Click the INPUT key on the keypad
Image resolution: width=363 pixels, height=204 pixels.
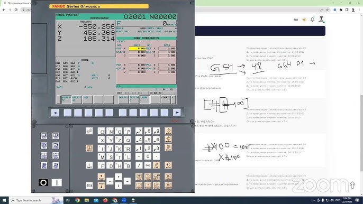pyautogui.click(x=168, y=165)
